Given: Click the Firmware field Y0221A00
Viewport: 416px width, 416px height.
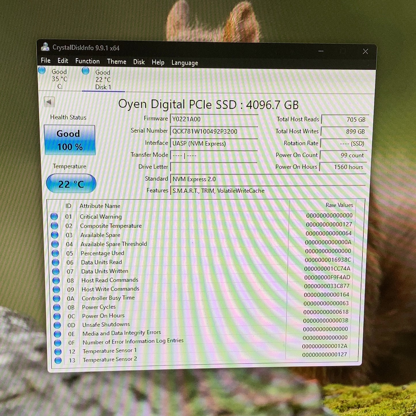Looking at the screenshot, I should (x=214, y=119).
